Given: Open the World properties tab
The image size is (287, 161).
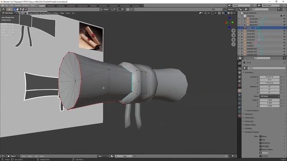Looking at the screenshot, I should pos(239,85).
